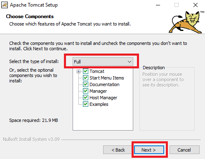Image resolution: width=205 pixels, height=159 pixels.
Task: Click the Next > button
Action: (149, 150)
